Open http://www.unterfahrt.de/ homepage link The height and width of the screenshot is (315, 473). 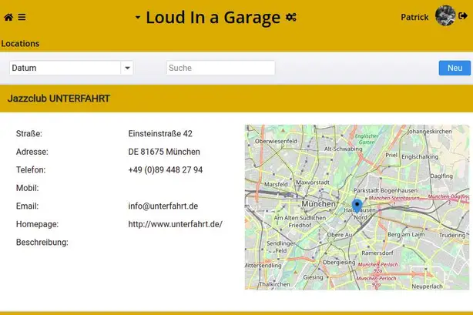click(176, 224)
